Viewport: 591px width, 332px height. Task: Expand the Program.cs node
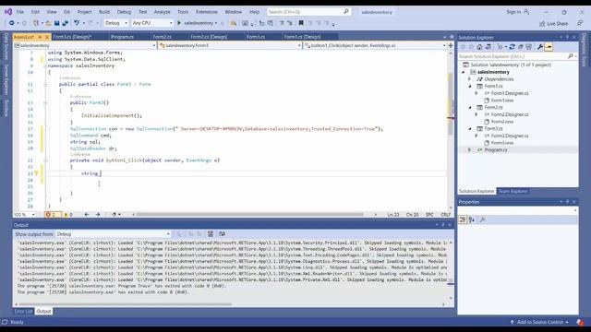pos(470,149)
